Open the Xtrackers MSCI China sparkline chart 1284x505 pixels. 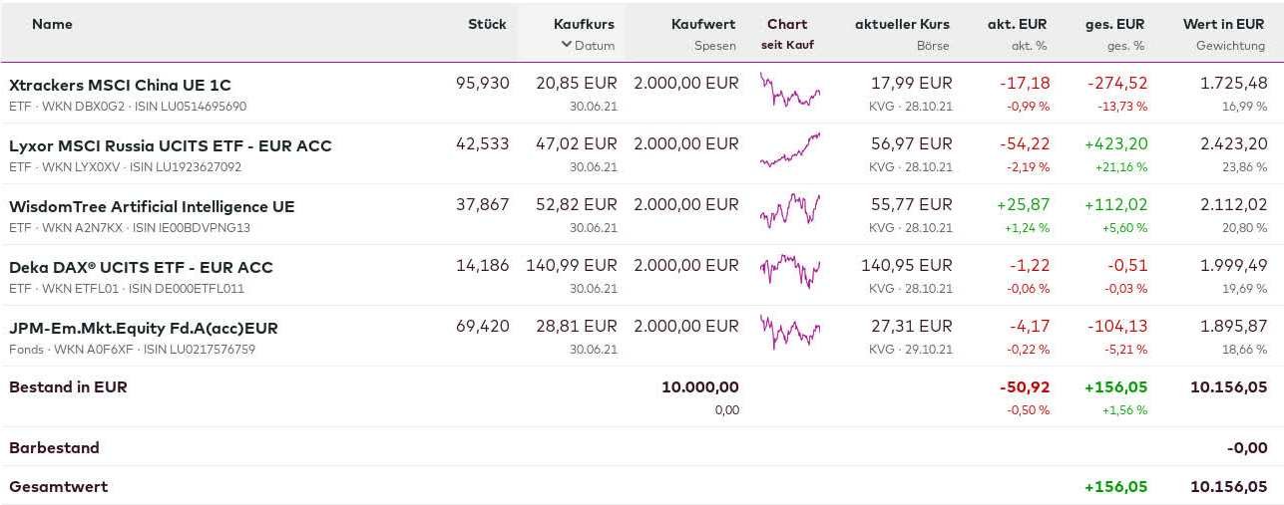coord(789,92)
